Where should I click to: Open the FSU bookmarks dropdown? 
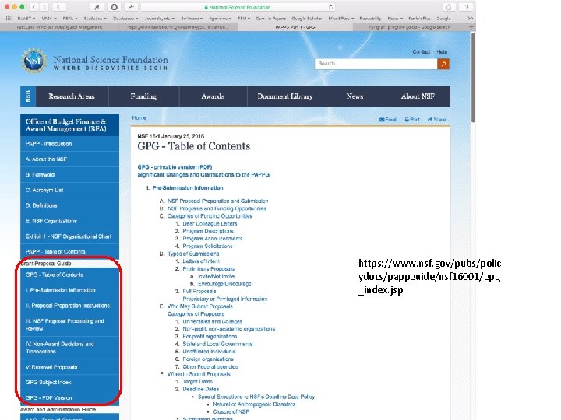pyautogui.click(x=244, y=18)
